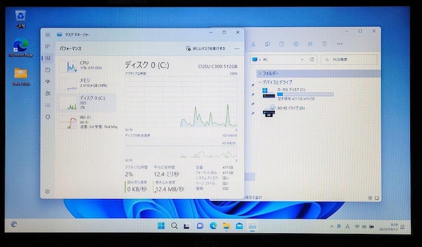
Task: Open notification center bell icon
Action: tap(403, 227)
